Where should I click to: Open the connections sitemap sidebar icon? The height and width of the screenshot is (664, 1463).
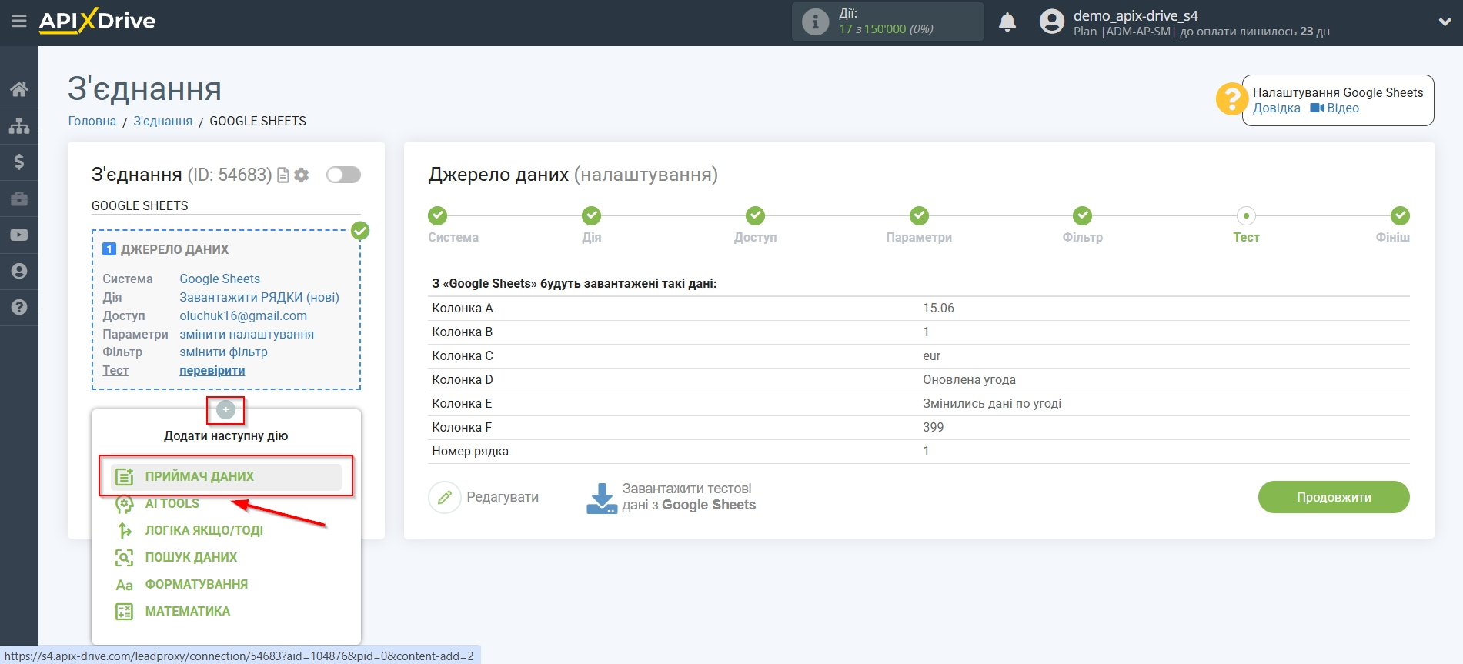click(19, 125)
